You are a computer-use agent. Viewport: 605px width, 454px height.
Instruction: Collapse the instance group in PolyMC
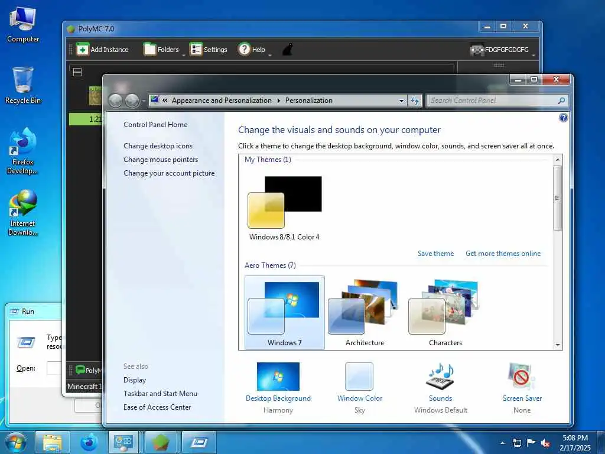coord(77,72)
